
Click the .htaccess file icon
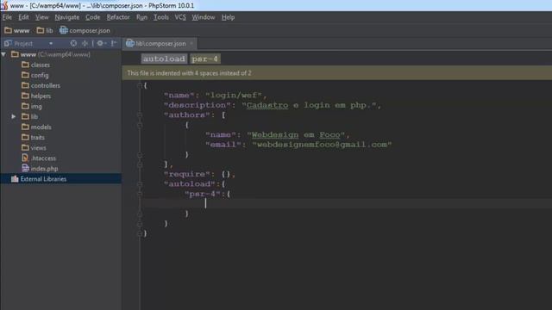pyautogui.click(x=25, y=158)
